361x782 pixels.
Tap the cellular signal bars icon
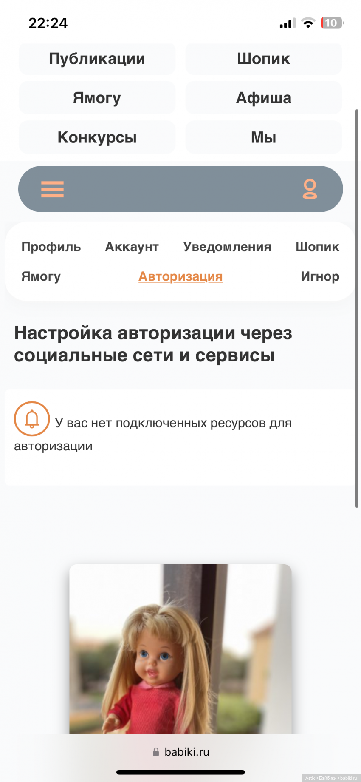pyautogui.click(x=288, y=23)
